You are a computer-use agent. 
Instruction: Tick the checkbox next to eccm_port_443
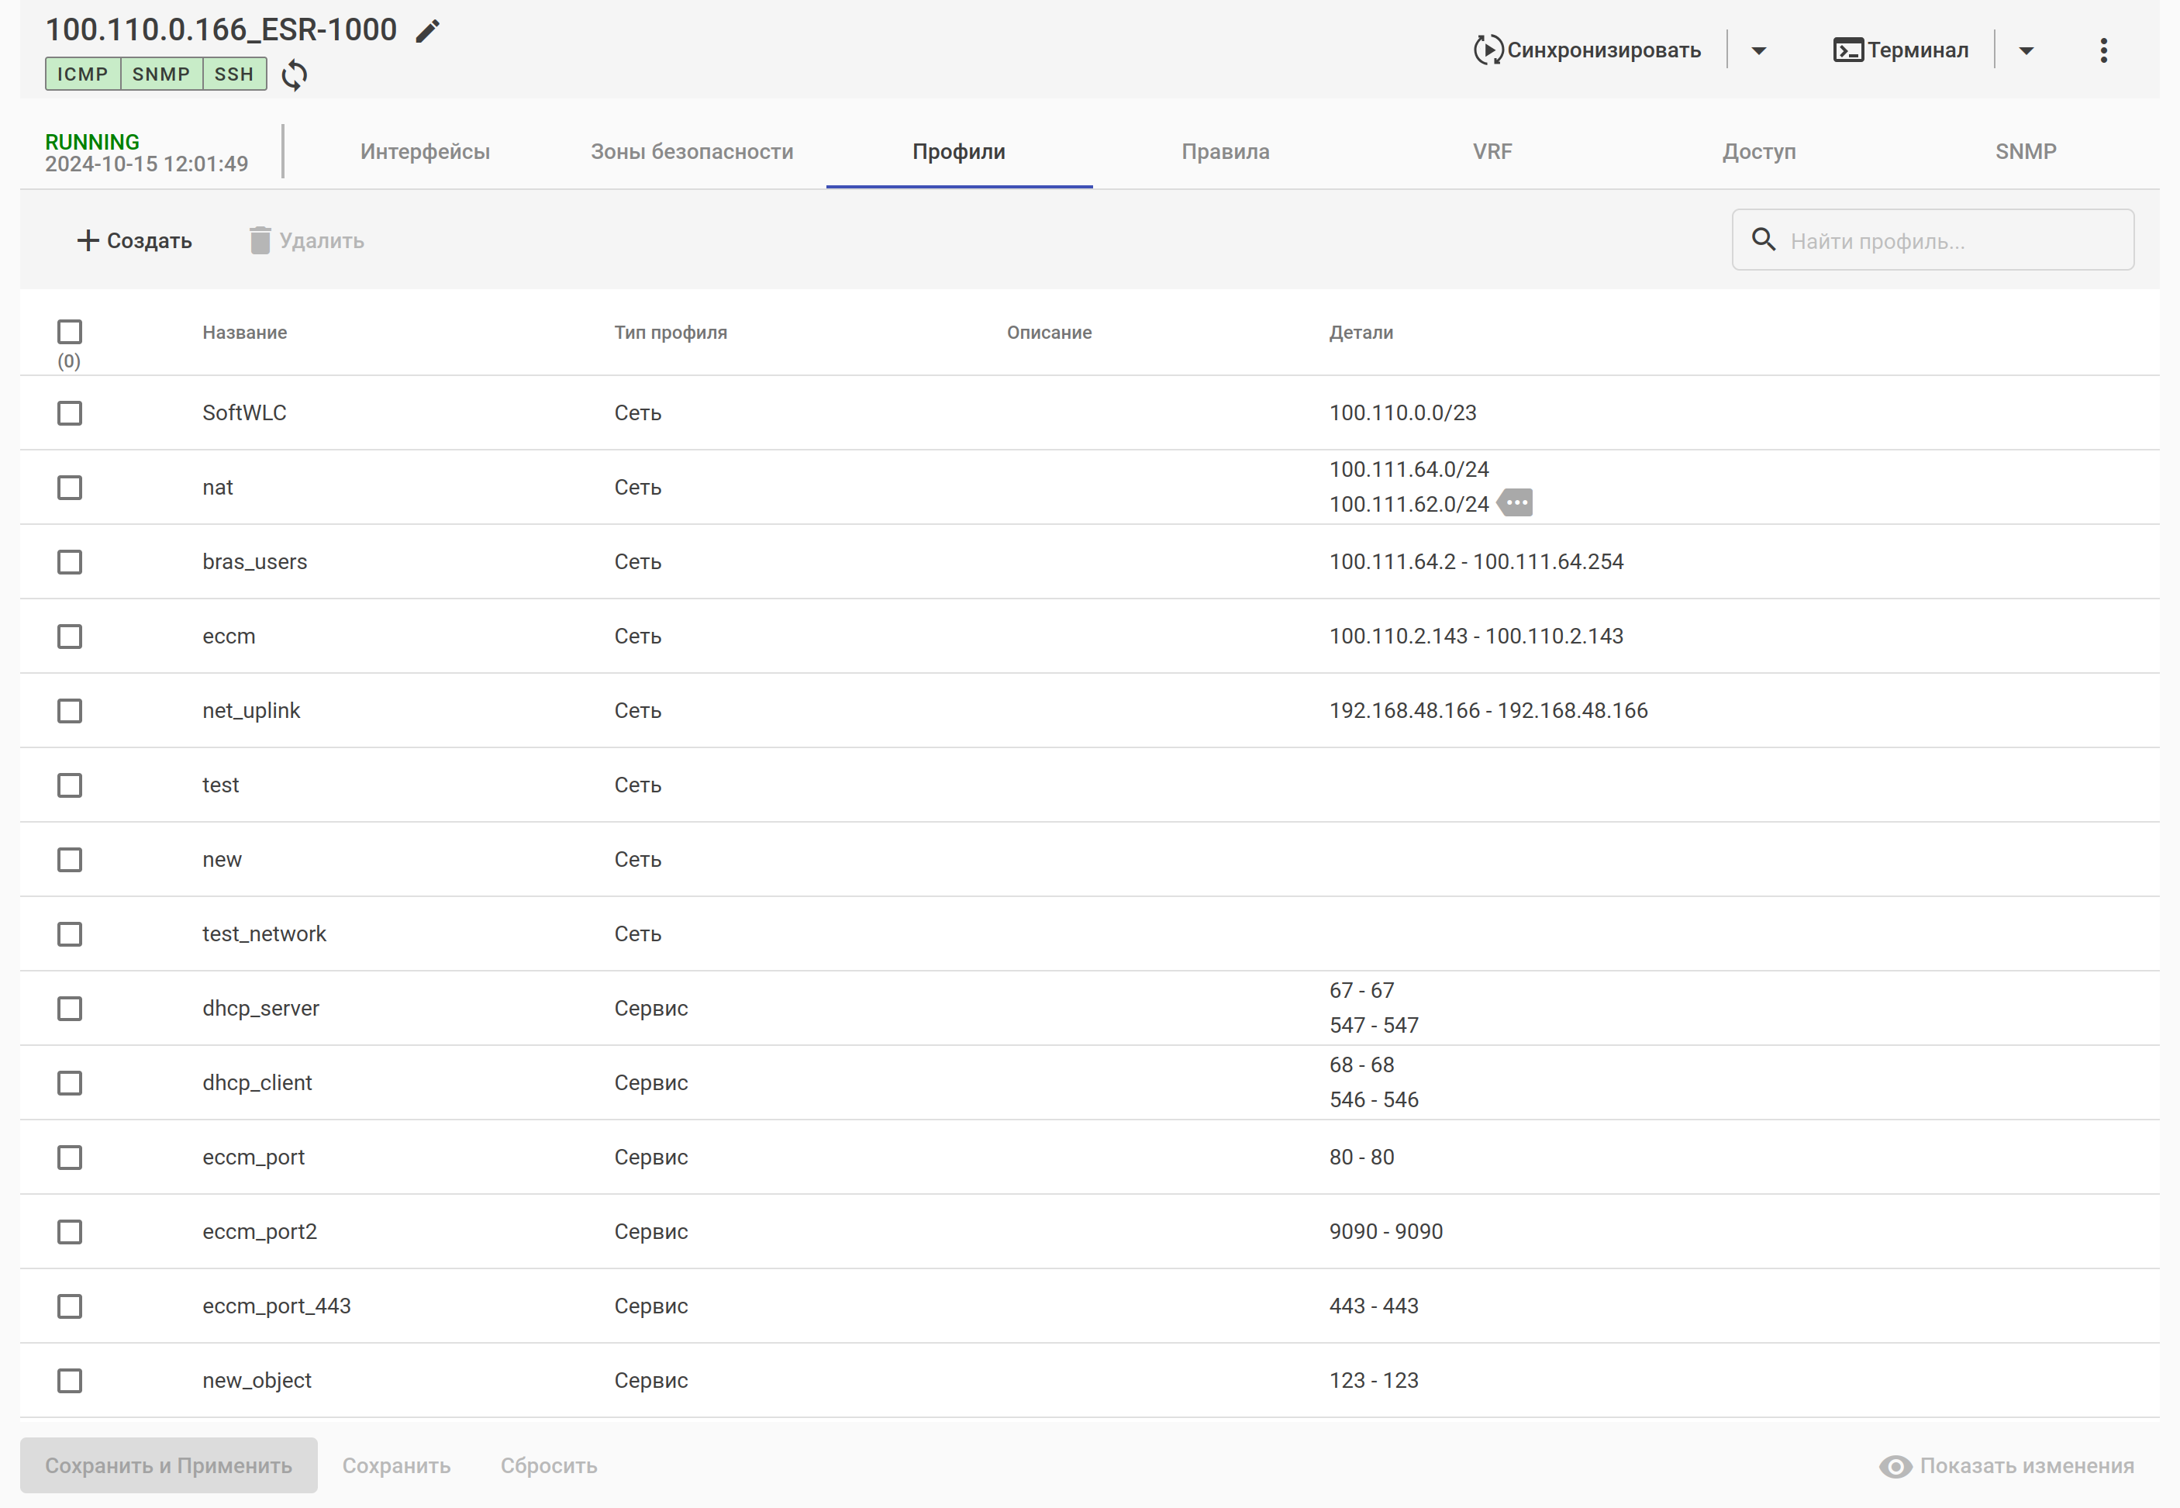[x=70, y=1306]
